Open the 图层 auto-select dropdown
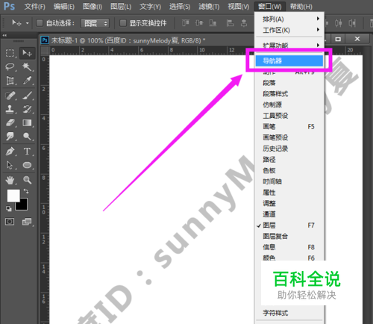 click(95, 23)
